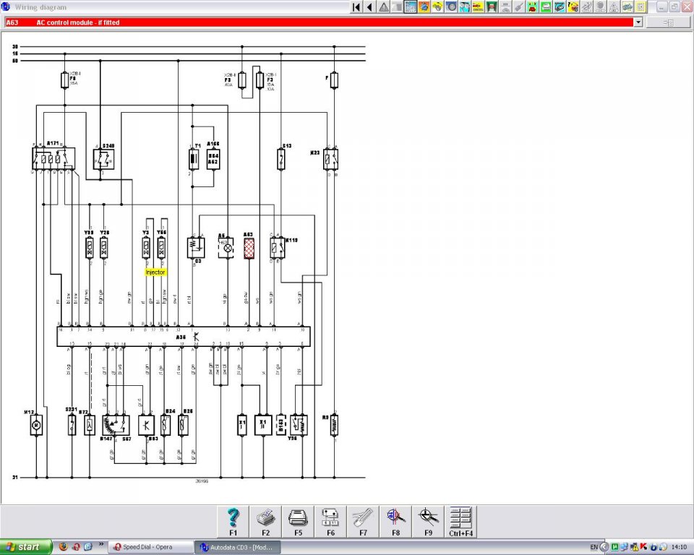694x555 pixels.
Task: Select the A35 control module block
Action: pos(184,336)
